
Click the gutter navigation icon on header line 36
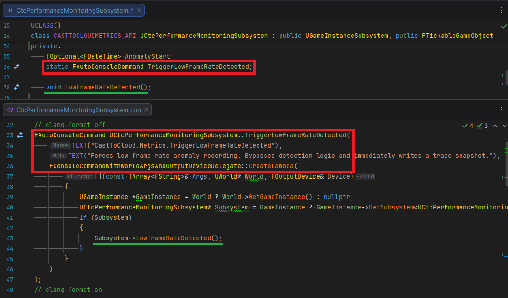coord(16,67)
